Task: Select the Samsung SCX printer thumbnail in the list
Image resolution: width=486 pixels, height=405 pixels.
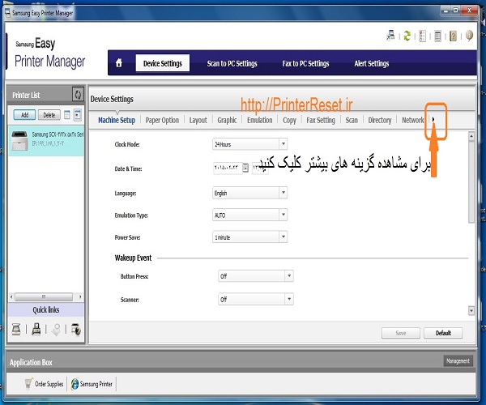Action: pyautogui.click(x=19, y=140)
